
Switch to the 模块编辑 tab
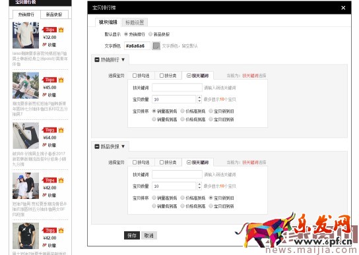(108, 22)
